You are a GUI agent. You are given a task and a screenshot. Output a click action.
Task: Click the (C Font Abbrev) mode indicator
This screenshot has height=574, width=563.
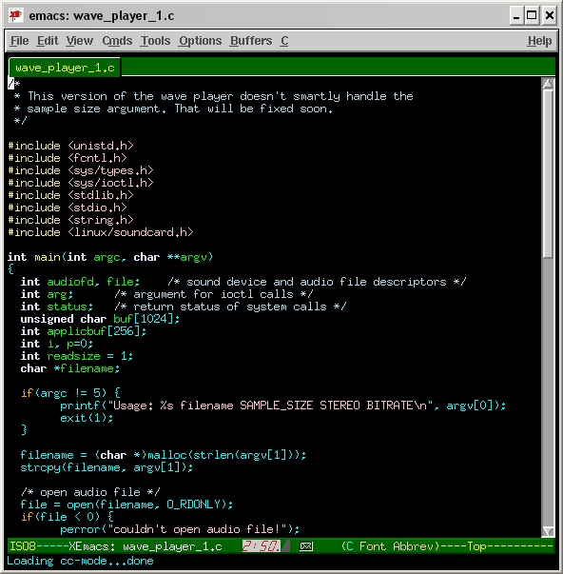pos(390,546)
